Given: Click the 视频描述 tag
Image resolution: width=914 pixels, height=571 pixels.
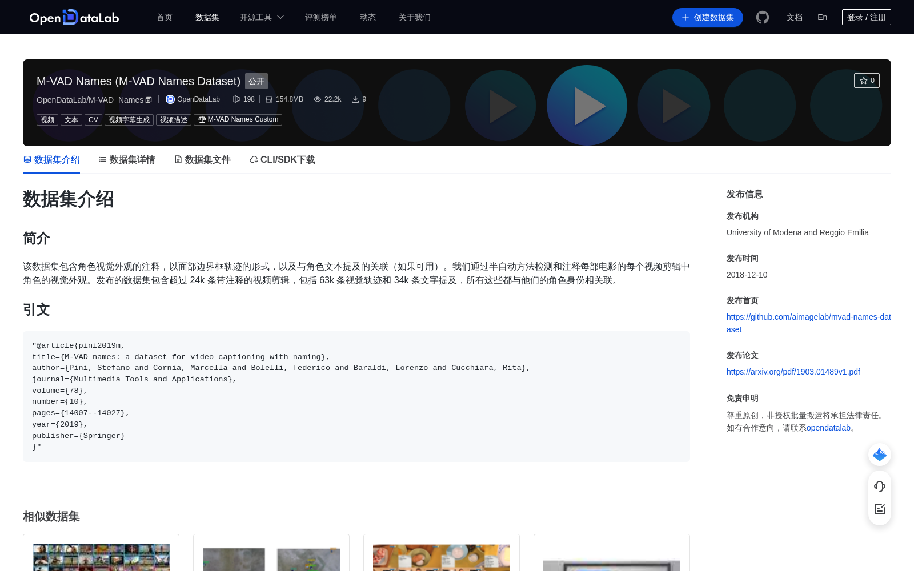Looking at the screenshot, I should click(174, 120).
